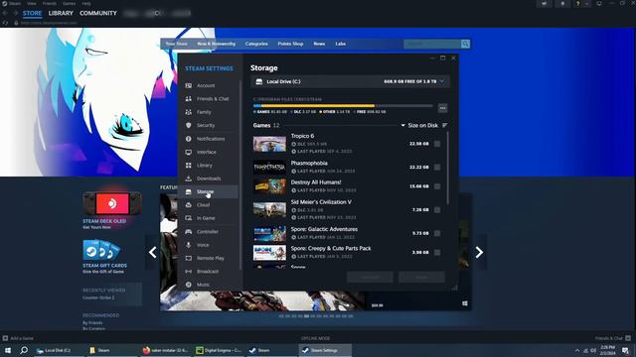Open the Your Store menu
Viewport: 636px width, 357px height.
[x=177, y=44]
